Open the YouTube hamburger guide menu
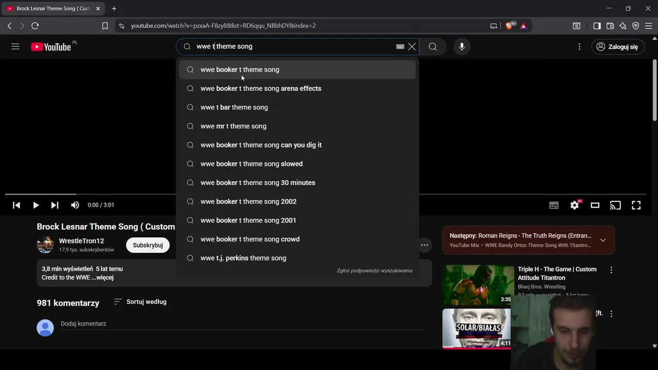658x370 pixels. 15,46
